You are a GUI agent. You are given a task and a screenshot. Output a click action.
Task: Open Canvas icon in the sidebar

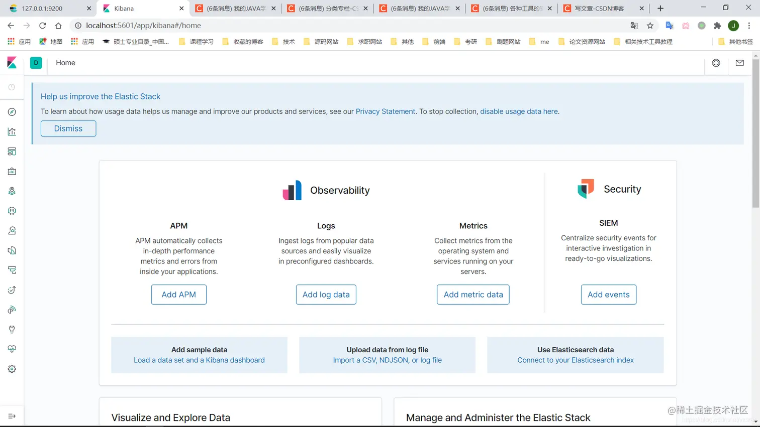(12, 171)
